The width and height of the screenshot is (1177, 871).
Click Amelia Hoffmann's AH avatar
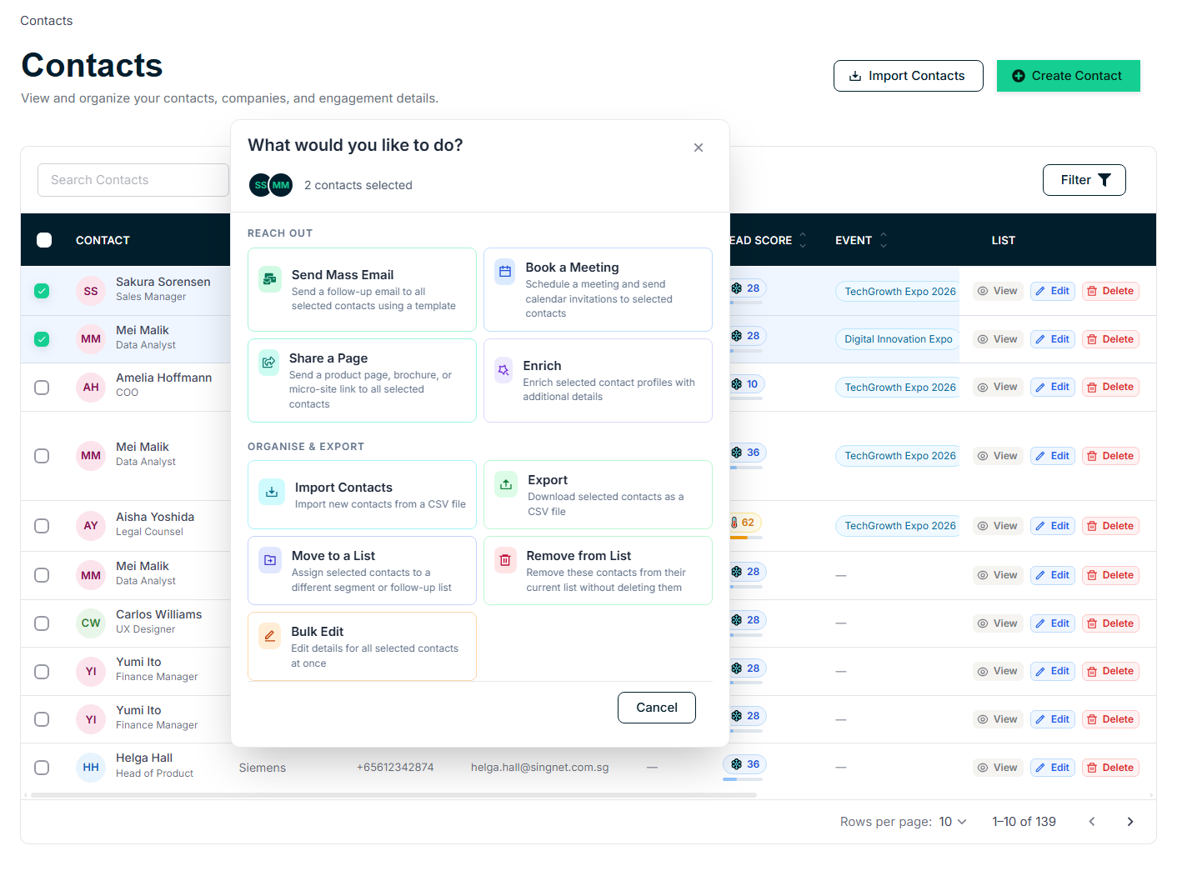[x=91, y=388]
